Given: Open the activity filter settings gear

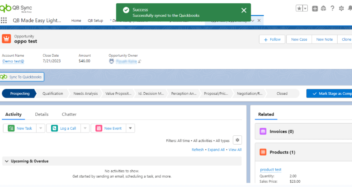Looking at the screenshot, I should pyautogui.click(x=237, y=140).
